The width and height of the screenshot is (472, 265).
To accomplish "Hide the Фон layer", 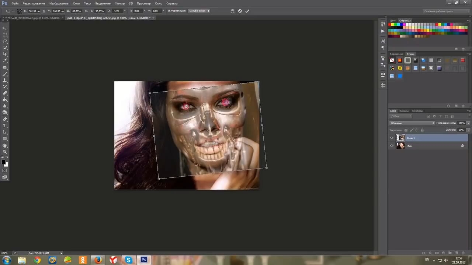I will pos(392,146).
